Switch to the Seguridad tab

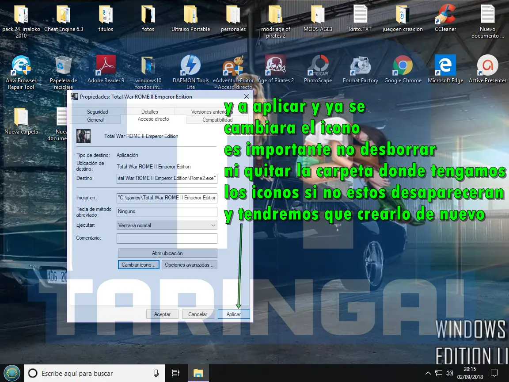point(97,112)
